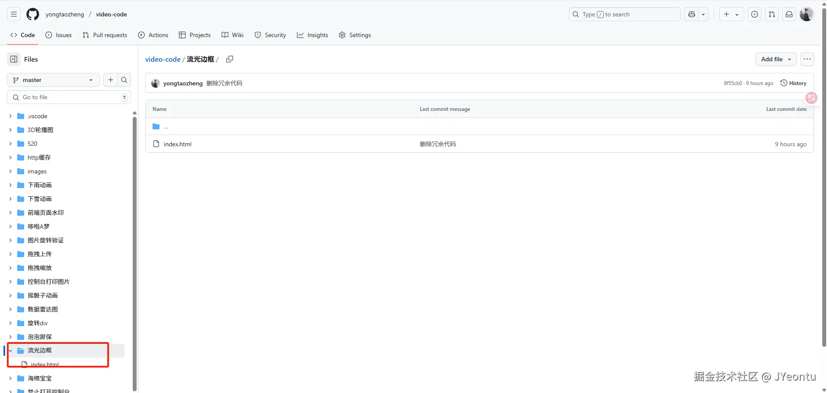Click the page vertical scrollbar

824,177
